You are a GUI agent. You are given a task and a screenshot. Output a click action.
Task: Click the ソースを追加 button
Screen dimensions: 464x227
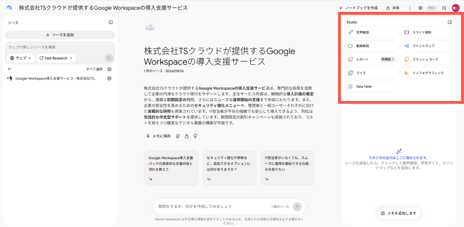pos(60,35)
